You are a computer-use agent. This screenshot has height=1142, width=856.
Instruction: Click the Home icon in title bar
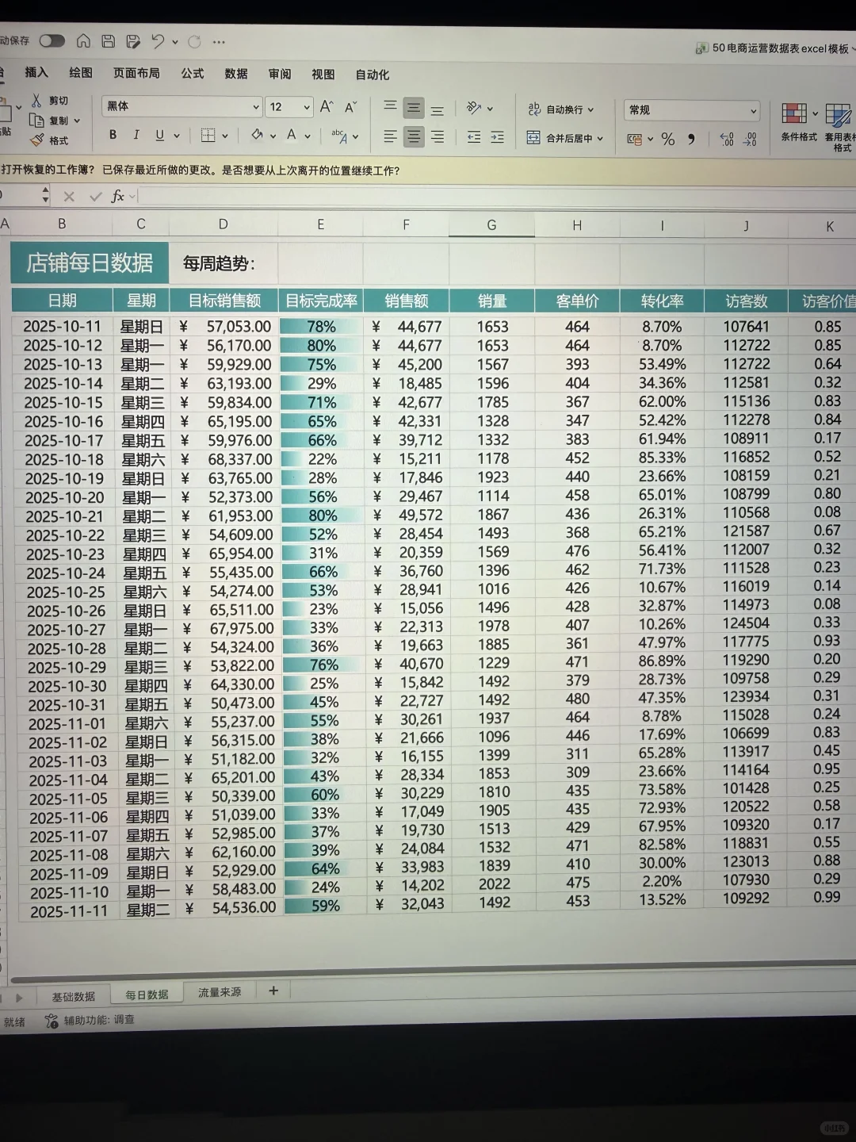tap(83, 41)
